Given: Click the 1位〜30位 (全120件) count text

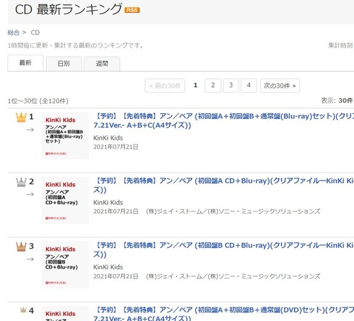Looking at the screenshot, I should click(x=38, y=101).
